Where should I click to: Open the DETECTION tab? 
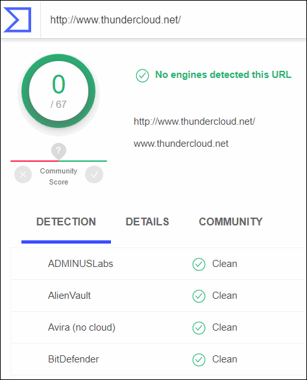click(66, 222)
